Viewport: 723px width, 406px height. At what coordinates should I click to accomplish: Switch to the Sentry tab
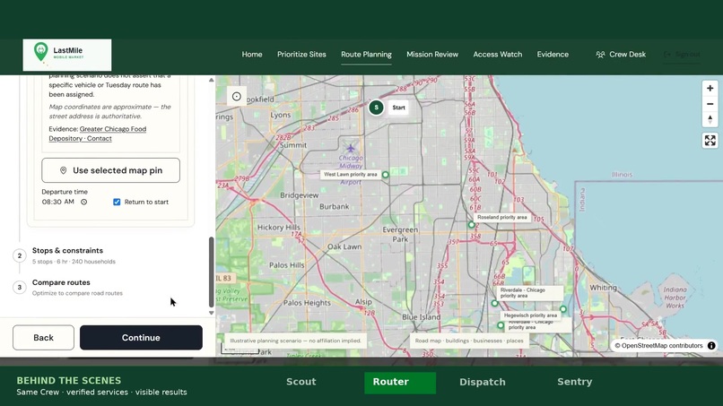point(574,382)
